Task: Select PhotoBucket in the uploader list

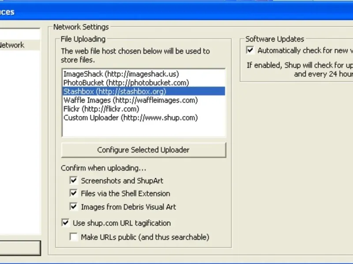Action: click(143, 83)
